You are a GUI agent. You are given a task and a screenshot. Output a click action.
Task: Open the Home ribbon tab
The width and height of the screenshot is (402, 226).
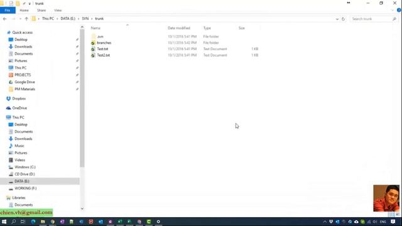click(x=24, y=10)
